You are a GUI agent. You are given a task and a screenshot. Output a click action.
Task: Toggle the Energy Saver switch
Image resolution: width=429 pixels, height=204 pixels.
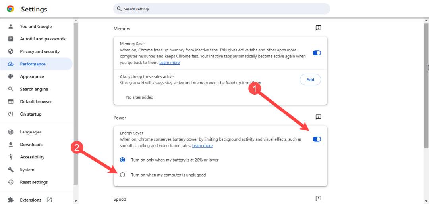tap(317, 139)
